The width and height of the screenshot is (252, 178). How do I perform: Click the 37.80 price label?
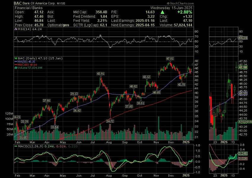[x=129, y=106]
